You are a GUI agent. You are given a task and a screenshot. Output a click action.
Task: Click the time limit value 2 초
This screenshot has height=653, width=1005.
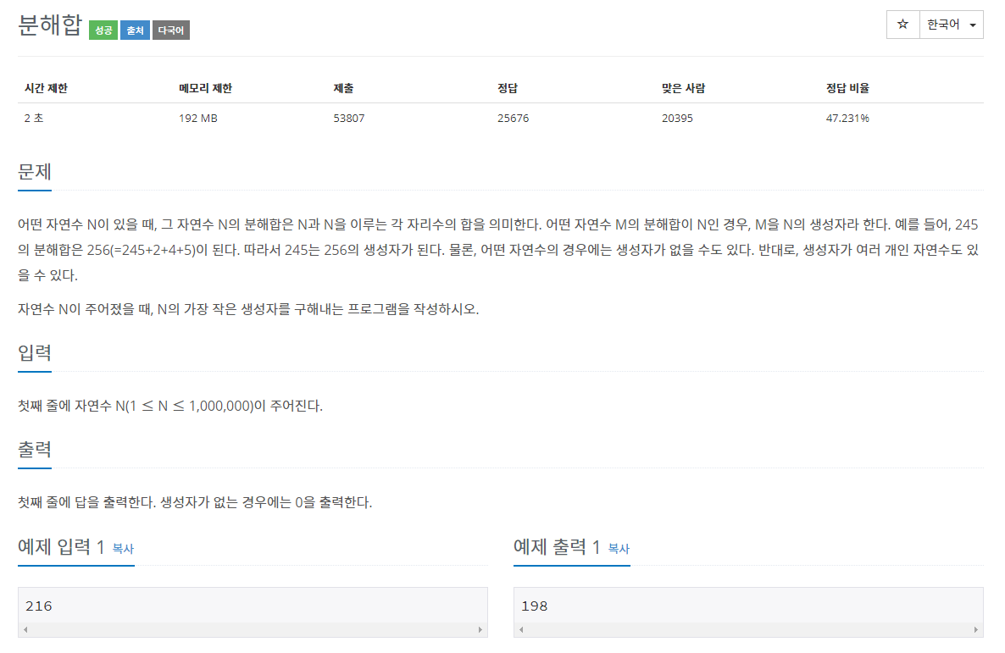[34, 118]
